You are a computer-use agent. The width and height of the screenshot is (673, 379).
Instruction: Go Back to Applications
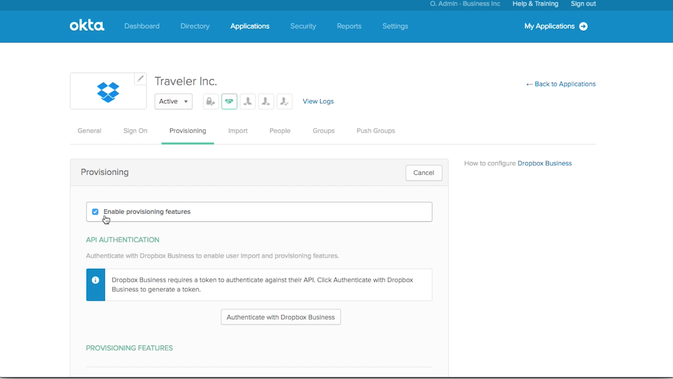(x=561, y=84)
